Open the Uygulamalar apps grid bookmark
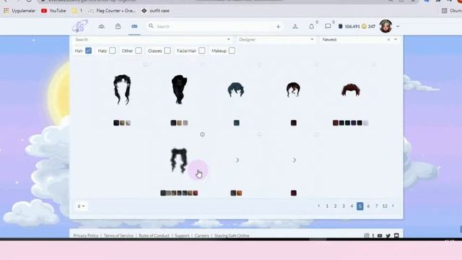The width and height of the screenshot is (462, 260). [x=19, y=11]
